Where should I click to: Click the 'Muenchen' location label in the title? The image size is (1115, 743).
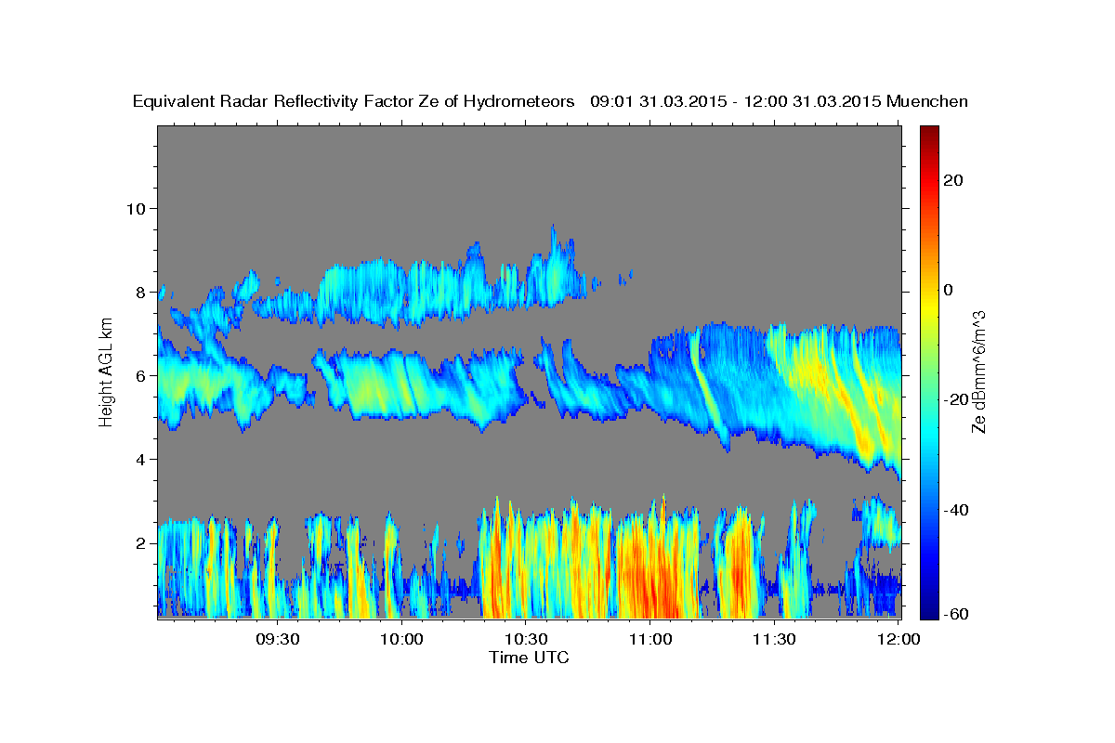(927, 101)
